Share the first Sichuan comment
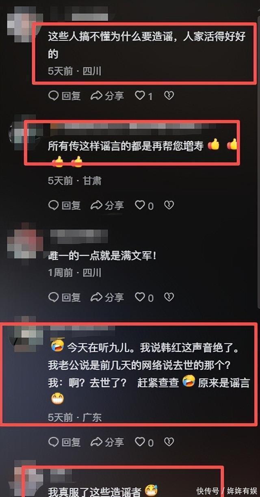260x497 pixels. click(107, 96)
